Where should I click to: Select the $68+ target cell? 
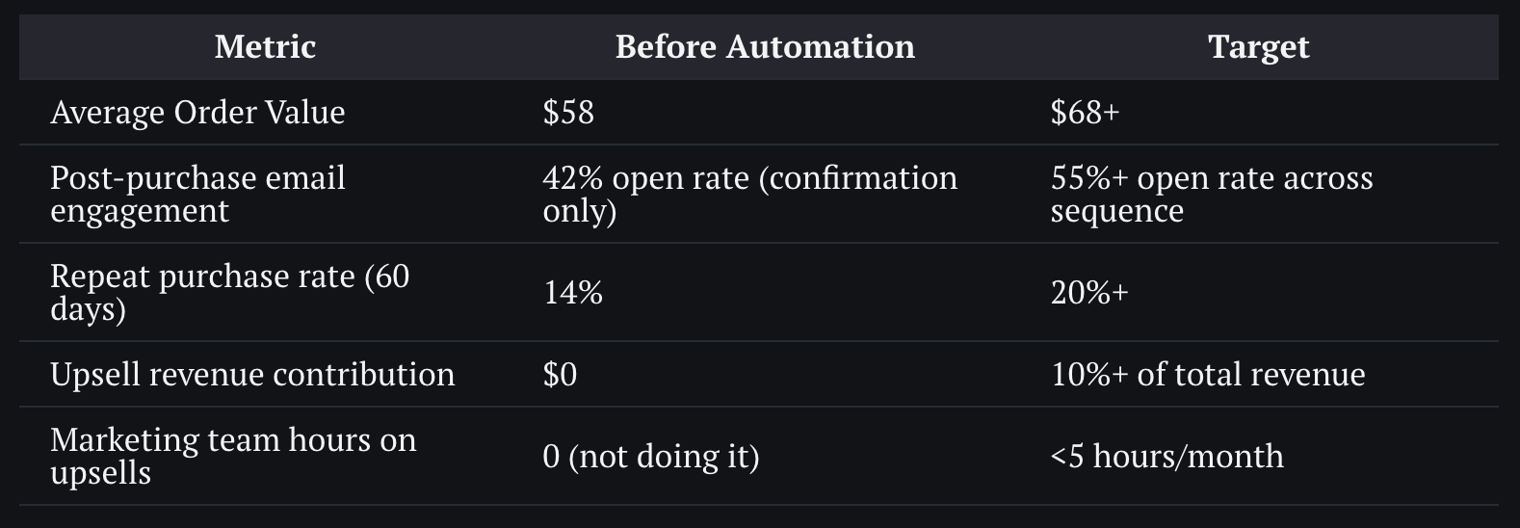coord(1085,112)
